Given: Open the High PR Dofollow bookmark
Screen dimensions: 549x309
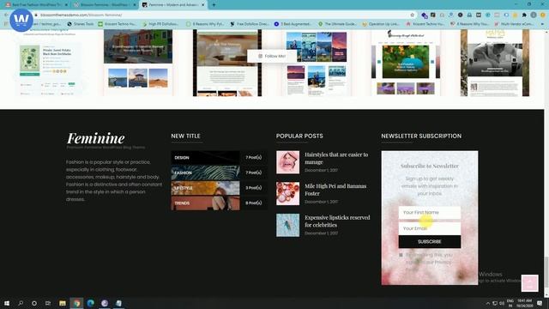Looking at the screenshot, I should tap(160, 24).
